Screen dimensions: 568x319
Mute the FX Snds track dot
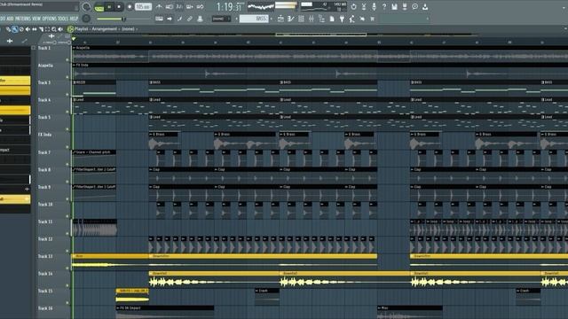click(67, 146)
